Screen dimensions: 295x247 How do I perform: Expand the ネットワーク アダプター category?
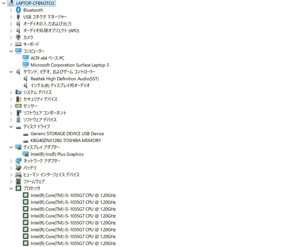click(11, 161)
